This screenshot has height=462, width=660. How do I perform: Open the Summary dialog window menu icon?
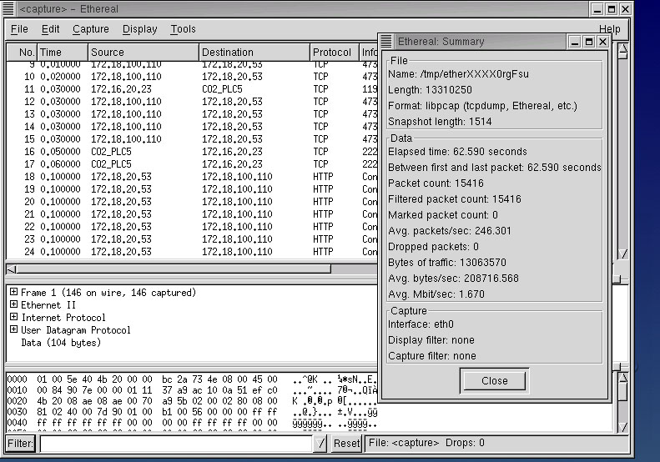(386, 41)
